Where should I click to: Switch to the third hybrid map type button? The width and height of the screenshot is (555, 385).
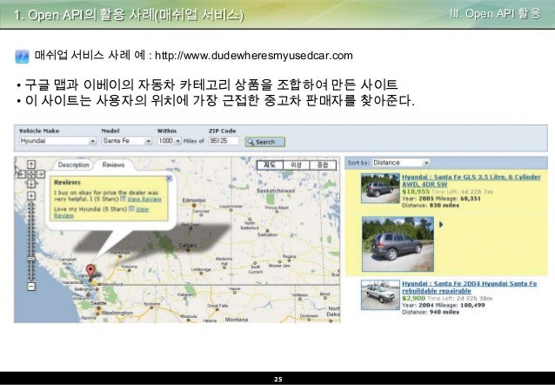coord(323,165)
